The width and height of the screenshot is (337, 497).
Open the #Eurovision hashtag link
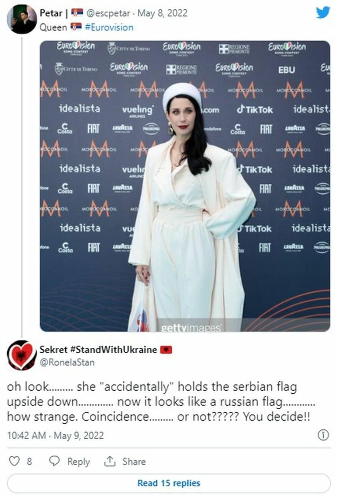pyautogui.click(x=109, y=27)
